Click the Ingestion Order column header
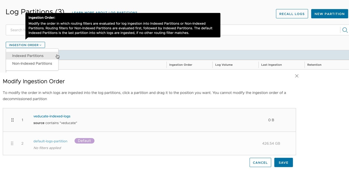 [x=181, y=65]
